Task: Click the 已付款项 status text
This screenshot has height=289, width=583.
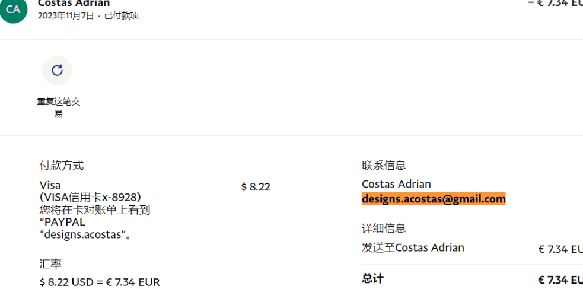Action: [122, 16]
